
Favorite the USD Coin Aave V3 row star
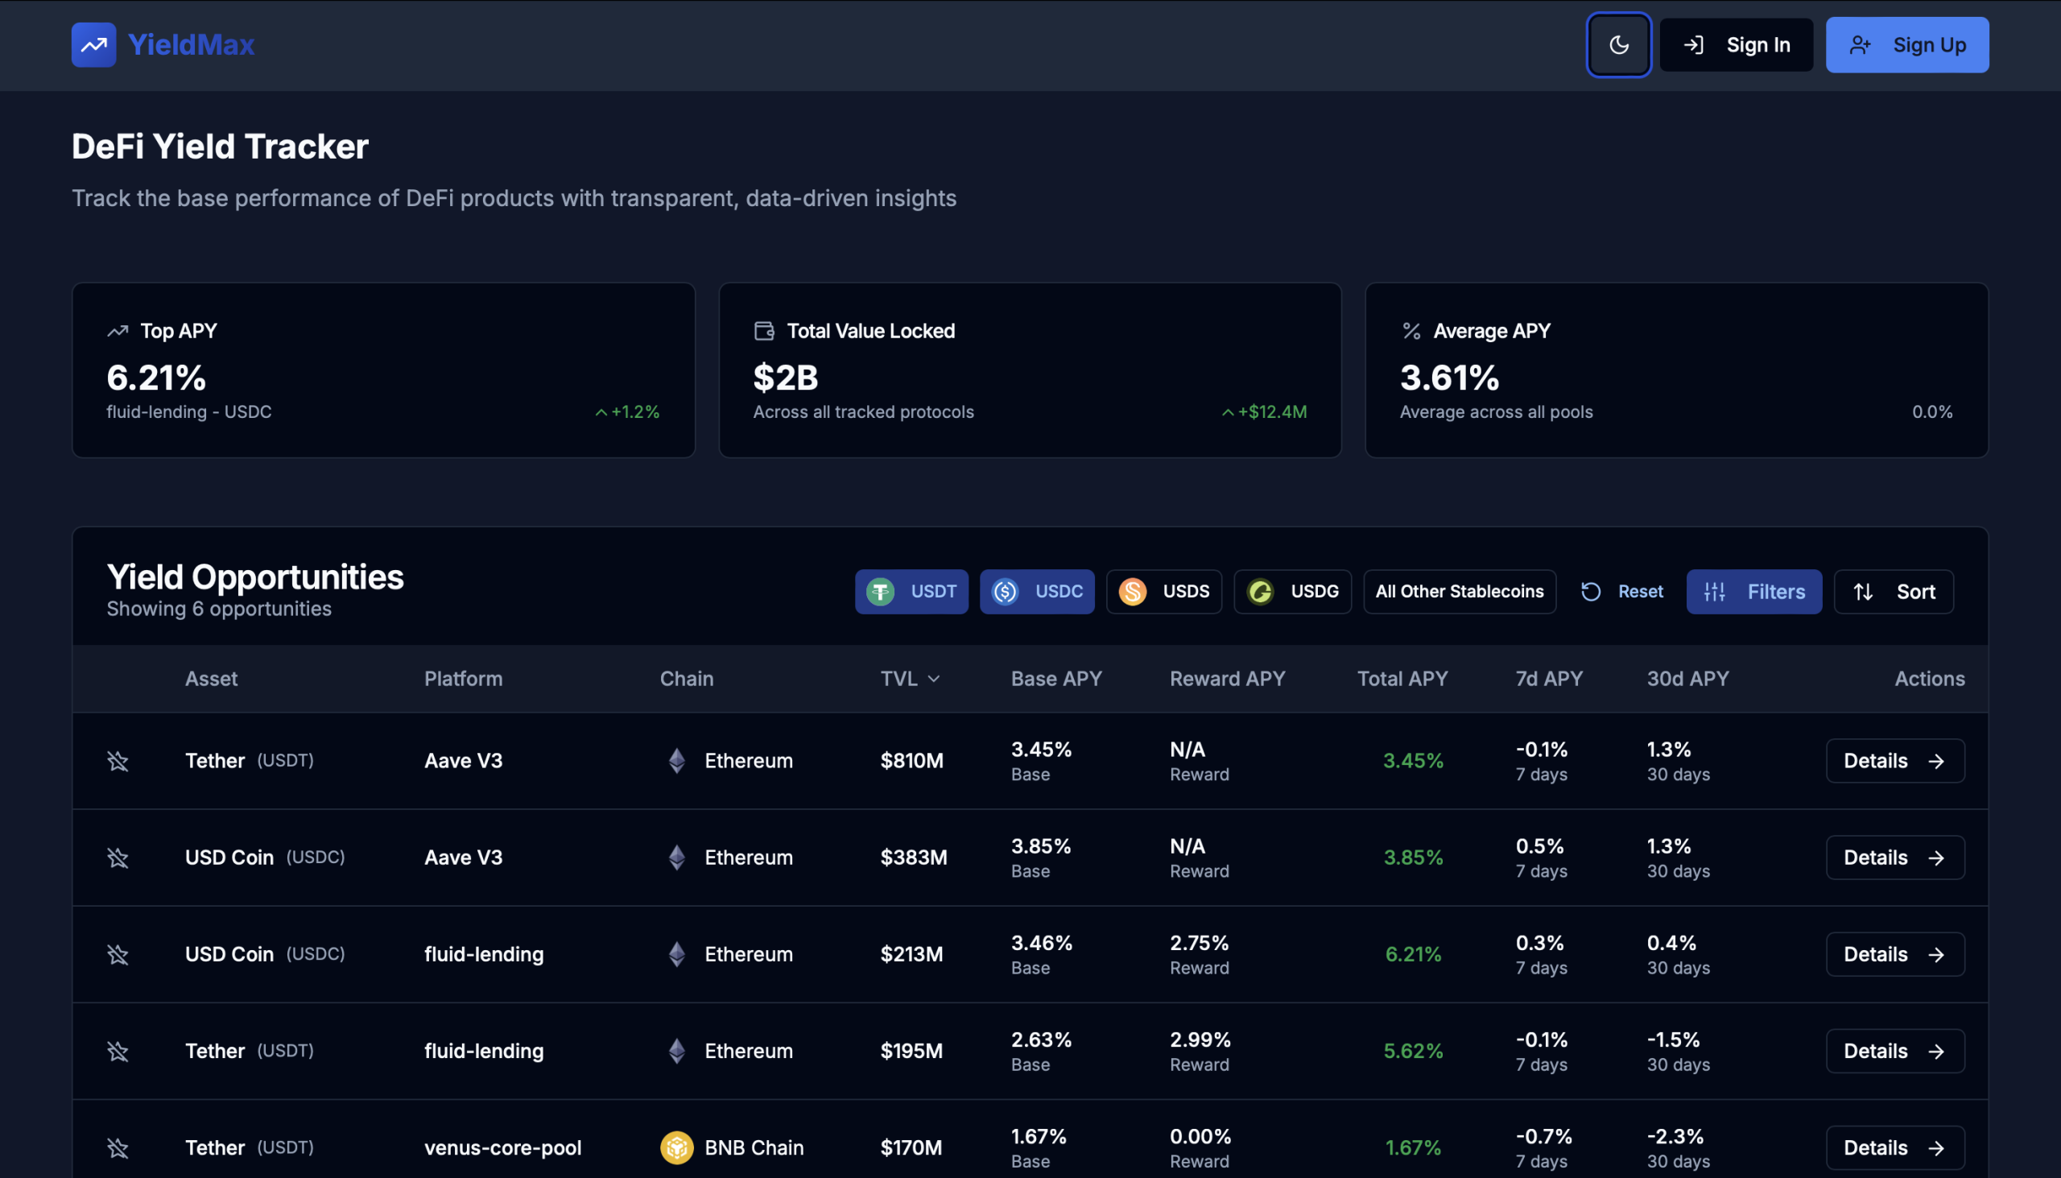pos(118,858)
